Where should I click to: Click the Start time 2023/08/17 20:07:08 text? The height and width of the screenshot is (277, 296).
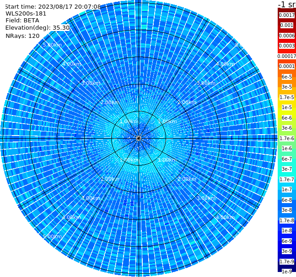click(x=53, y=6)
